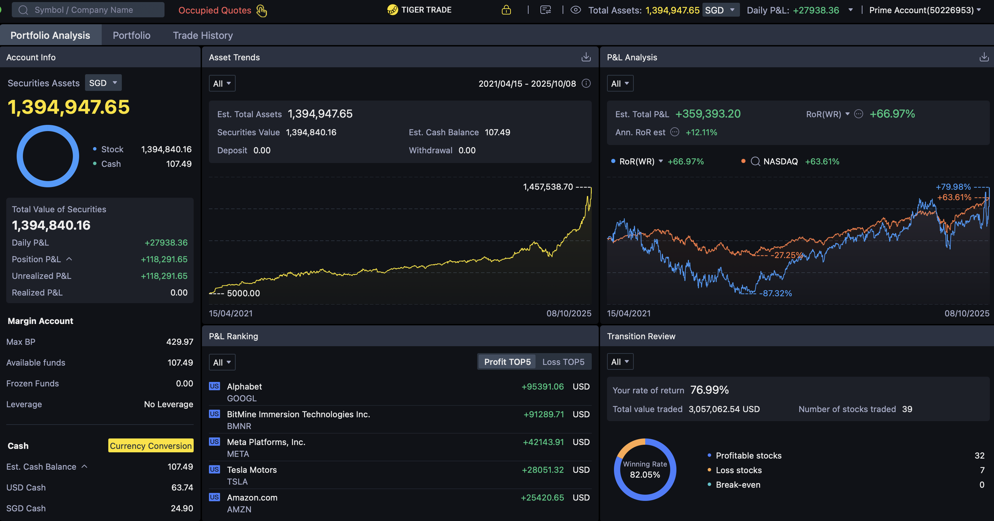
Task: Click the Currency Conversion button
Action: tap(150, 445)
